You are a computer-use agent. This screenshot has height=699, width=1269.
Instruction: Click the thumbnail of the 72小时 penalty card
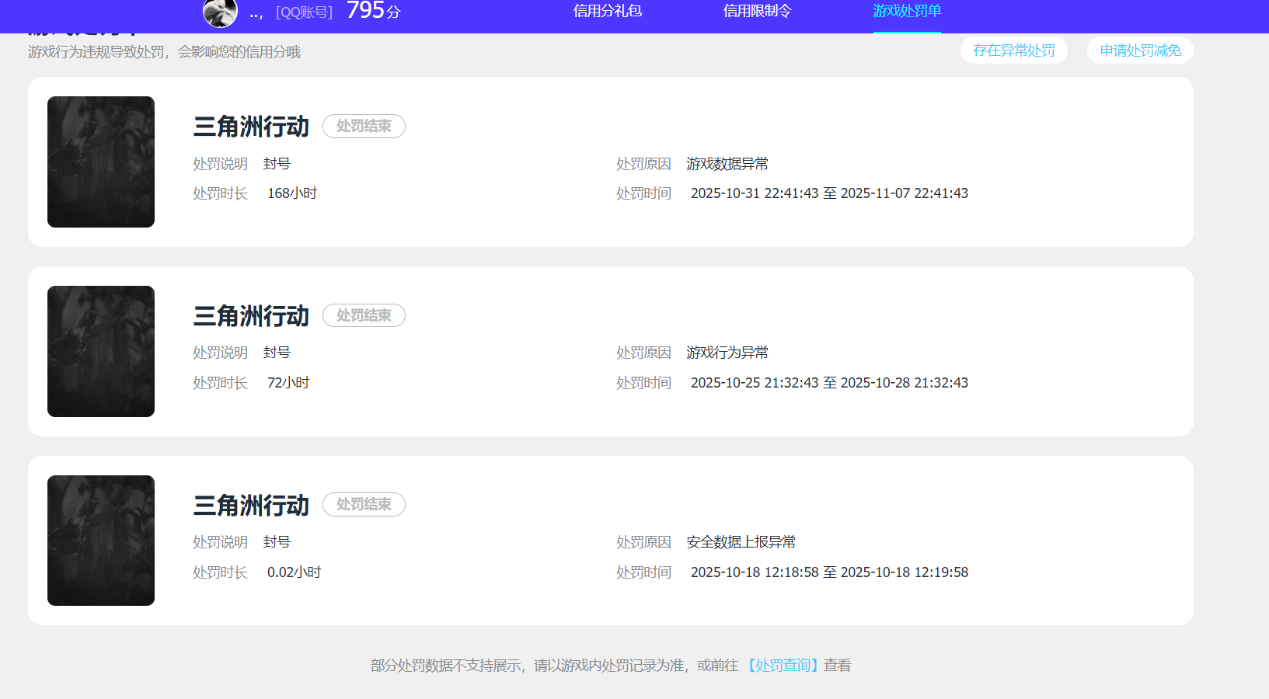pos(101,351)
